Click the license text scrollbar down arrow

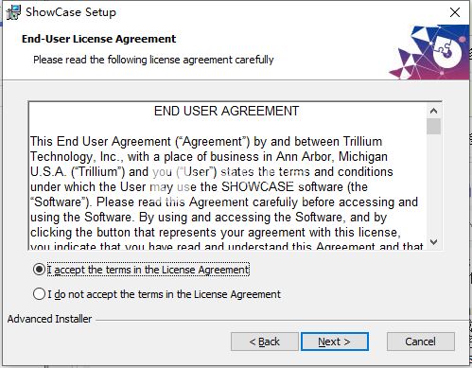pyautogui.click(x=433, y=242)
